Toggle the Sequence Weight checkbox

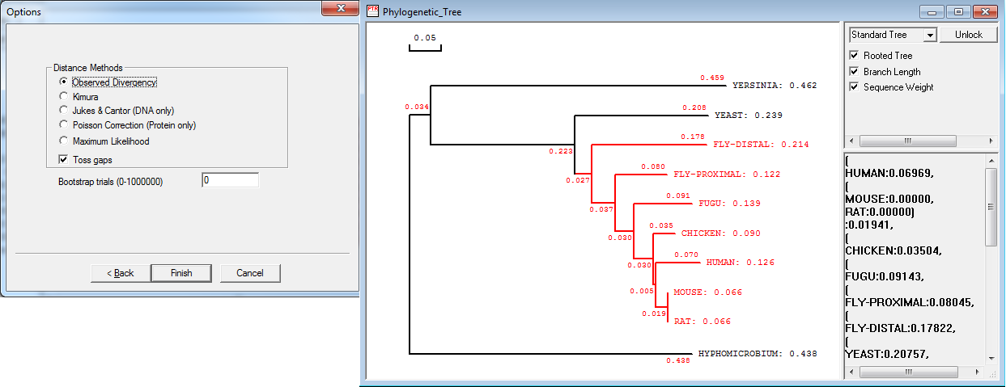click(854, 87)
